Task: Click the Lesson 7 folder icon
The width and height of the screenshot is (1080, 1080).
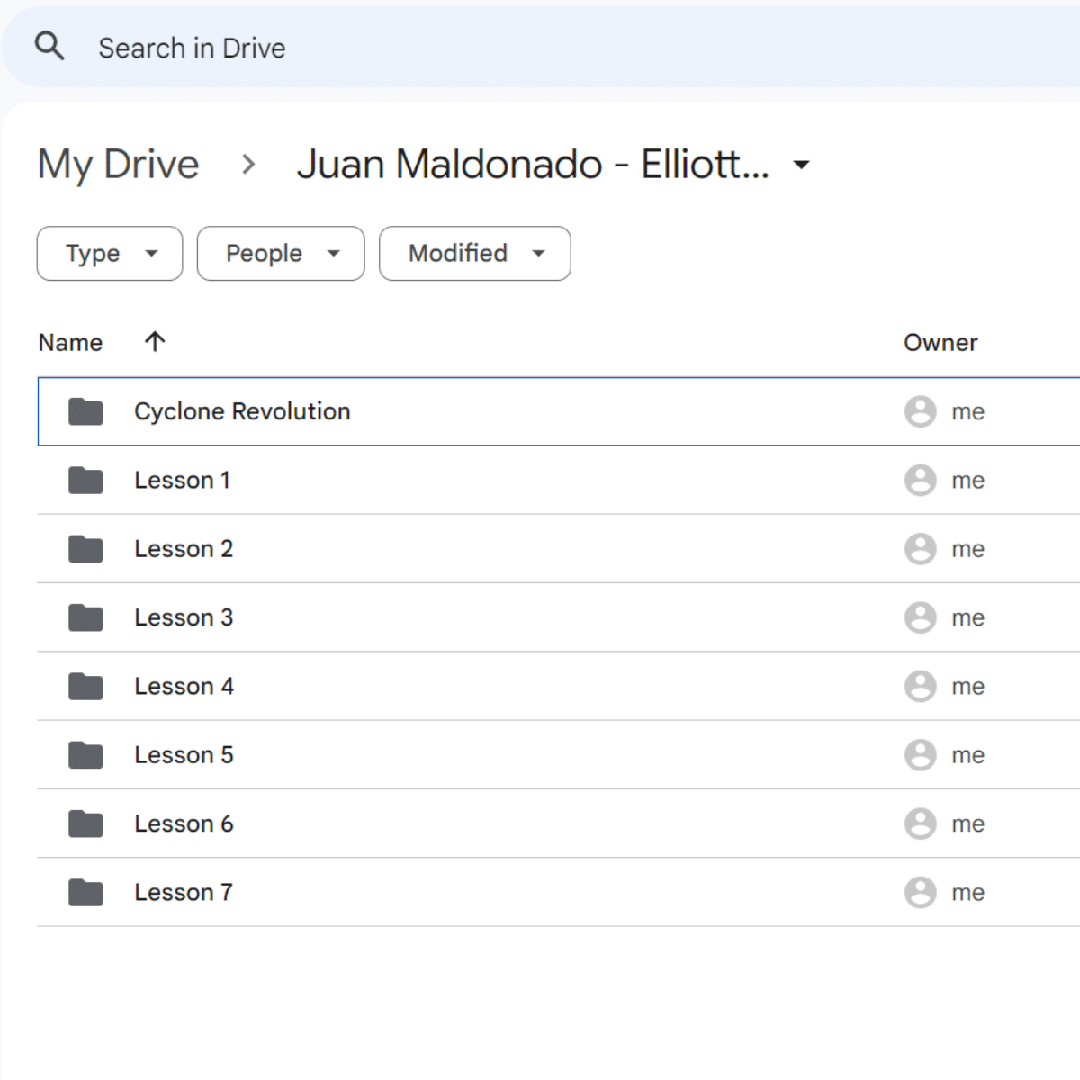Action: [85, 893]
